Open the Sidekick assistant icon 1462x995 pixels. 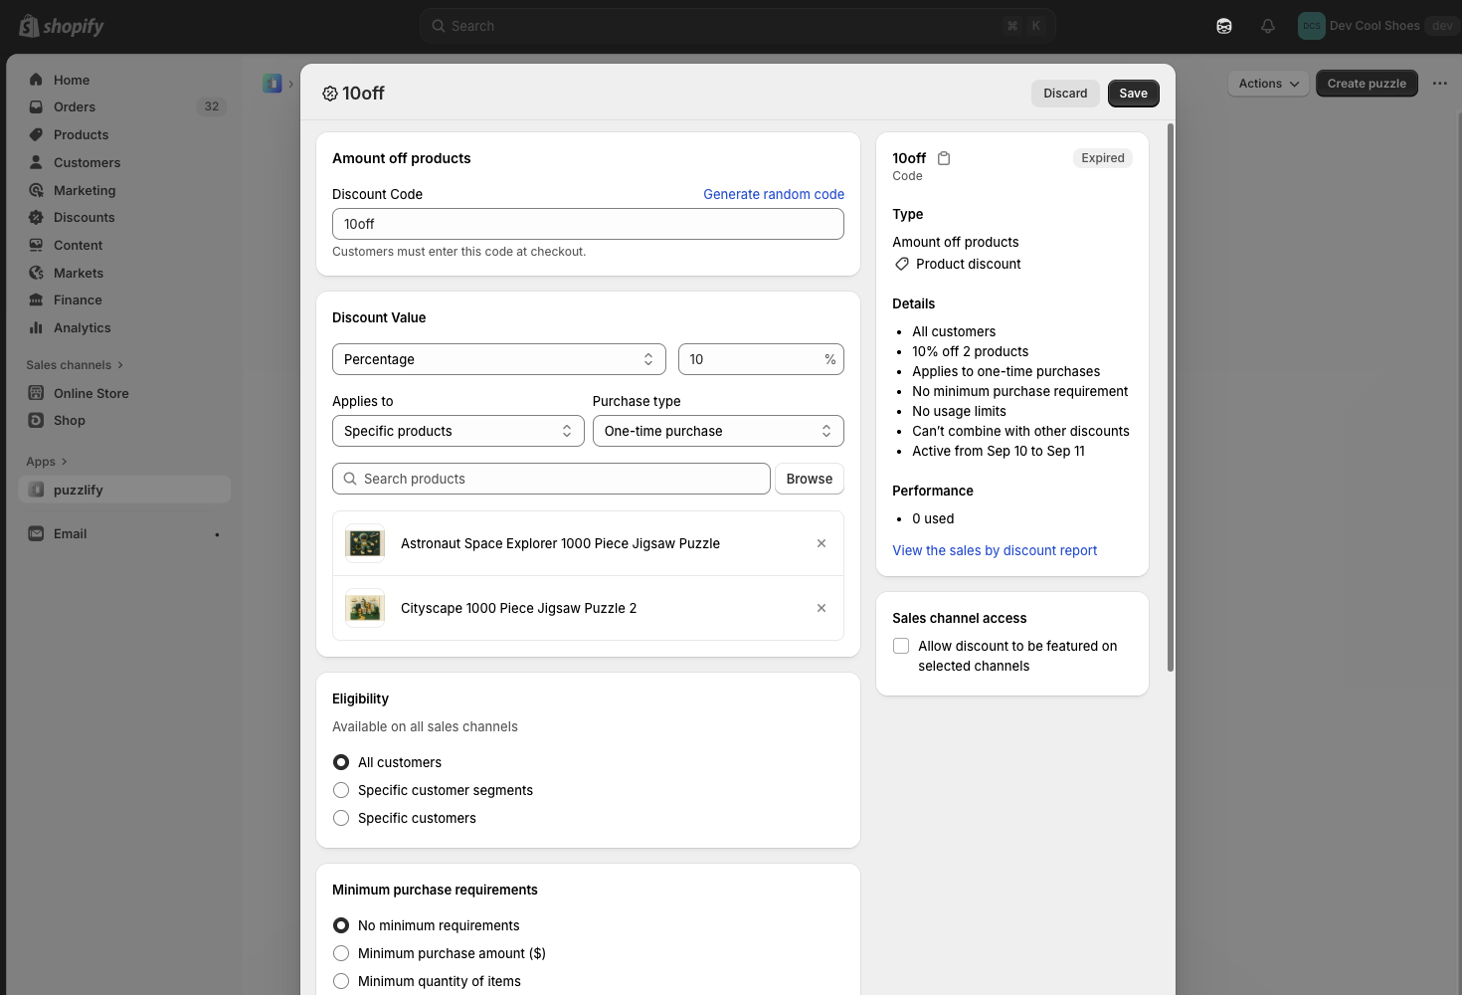pos(1224,26)
